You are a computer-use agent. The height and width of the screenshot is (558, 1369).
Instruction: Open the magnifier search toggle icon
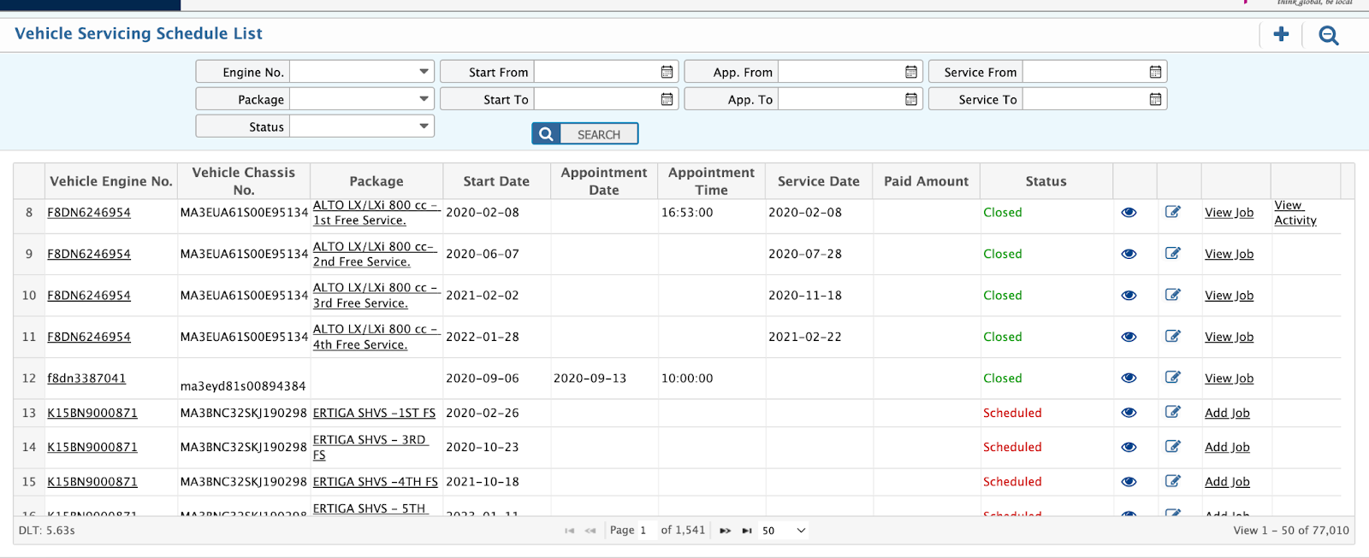tap(1328, 35)
